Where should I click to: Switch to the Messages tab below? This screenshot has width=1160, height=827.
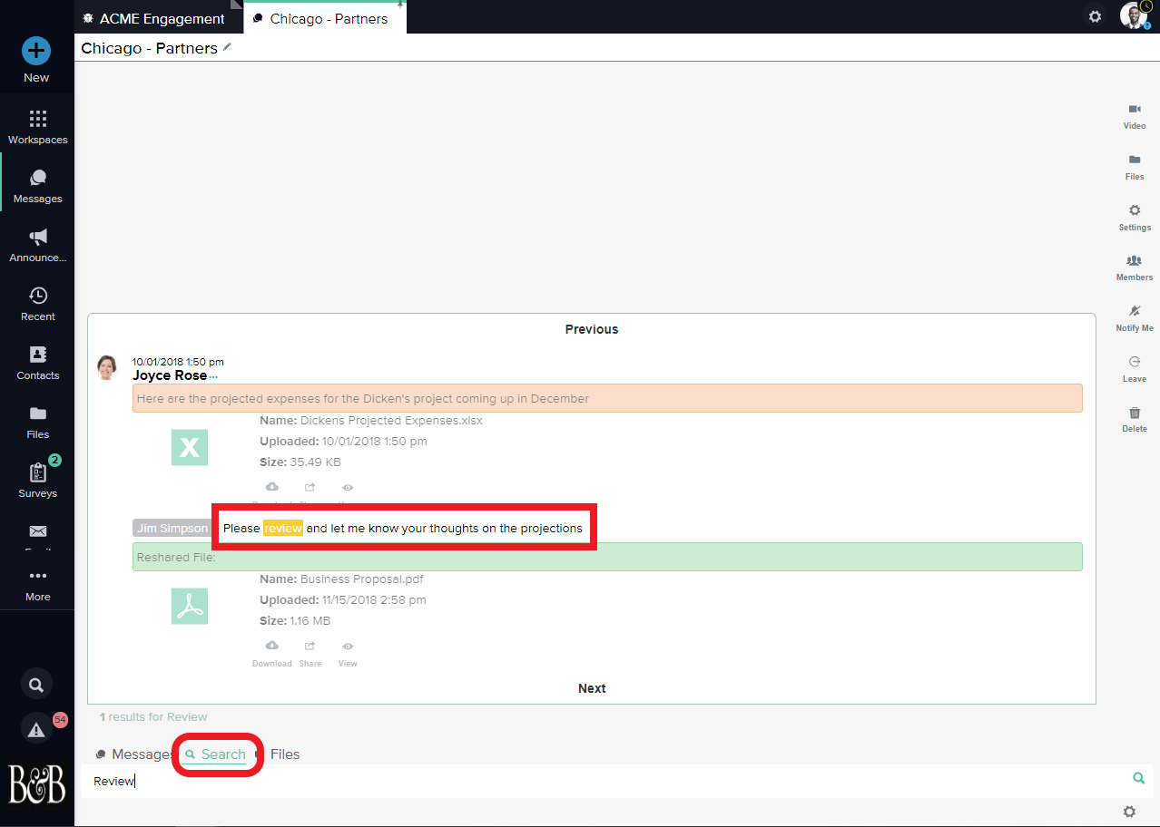click(x=133, y=754)
